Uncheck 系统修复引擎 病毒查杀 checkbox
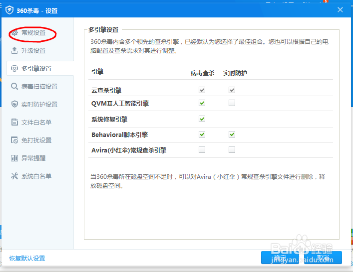This screenshot has height=272, width=353. pyautogui.click(x=202, y=119)
